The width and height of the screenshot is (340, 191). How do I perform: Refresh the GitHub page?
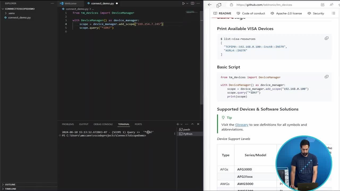coord(219,5)
